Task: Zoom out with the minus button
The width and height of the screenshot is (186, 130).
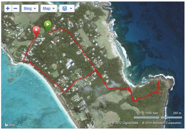Action: [16, 9]
